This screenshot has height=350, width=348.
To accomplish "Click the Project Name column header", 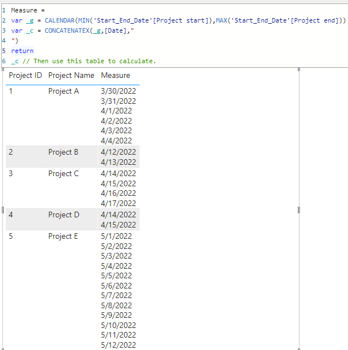I will [x=71, y=76].
